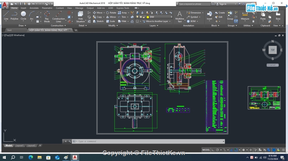Click the Undo arrow icon
The image size is (288, 161).
(33, 4)
